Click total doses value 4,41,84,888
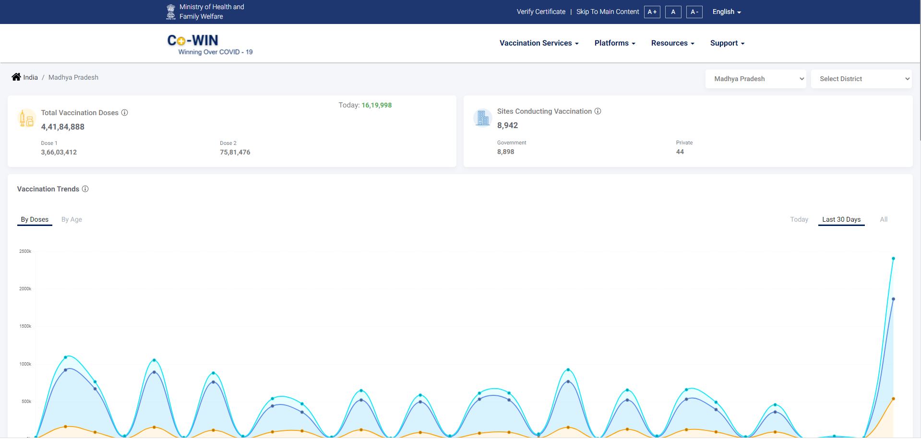Viewport: 921px width, 439px height. [62, 127]
